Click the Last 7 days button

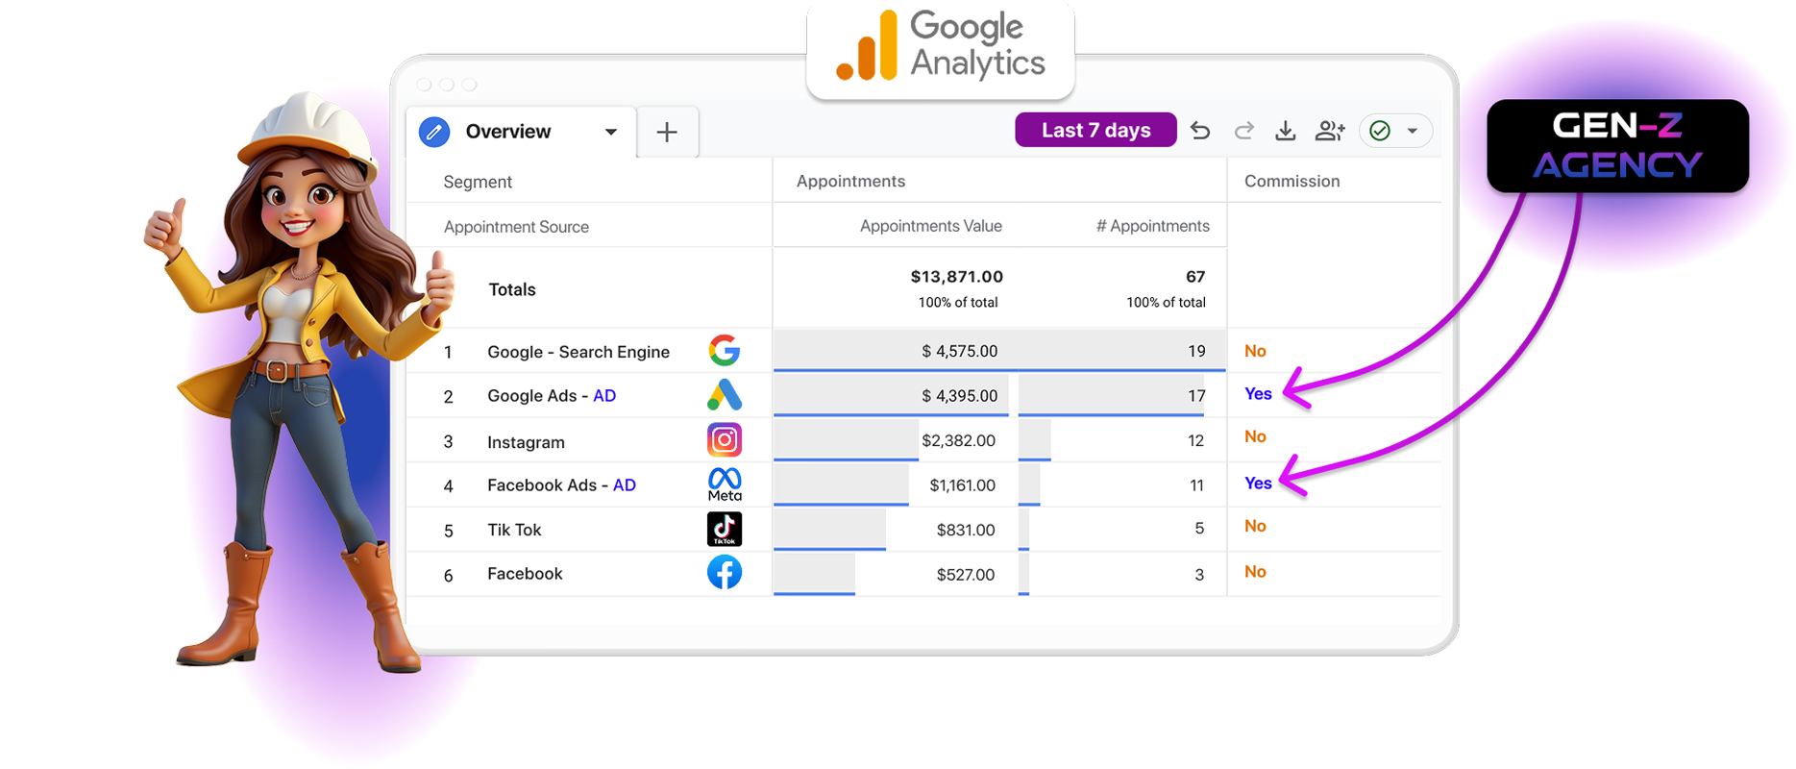click(1095, 131)
